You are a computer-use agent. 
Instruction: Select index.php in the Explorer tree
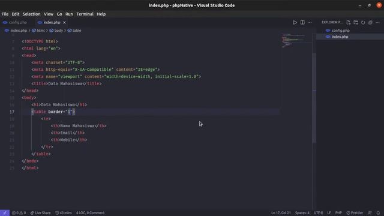(340, 37)
